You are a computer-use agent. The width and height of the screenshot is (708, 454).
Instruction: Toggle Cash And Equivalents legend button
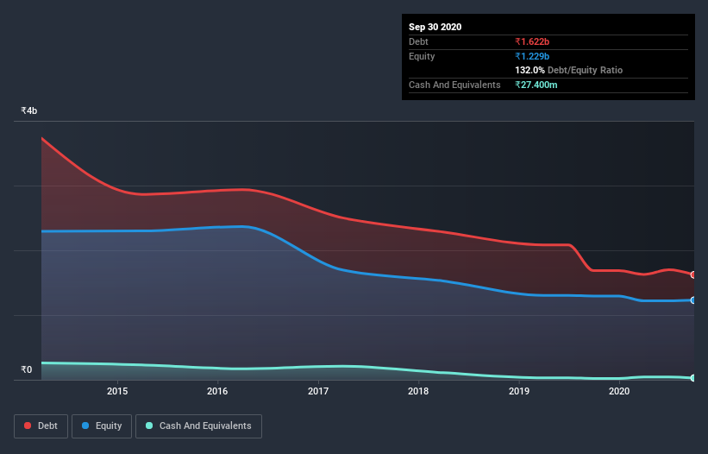pos(198,426)
